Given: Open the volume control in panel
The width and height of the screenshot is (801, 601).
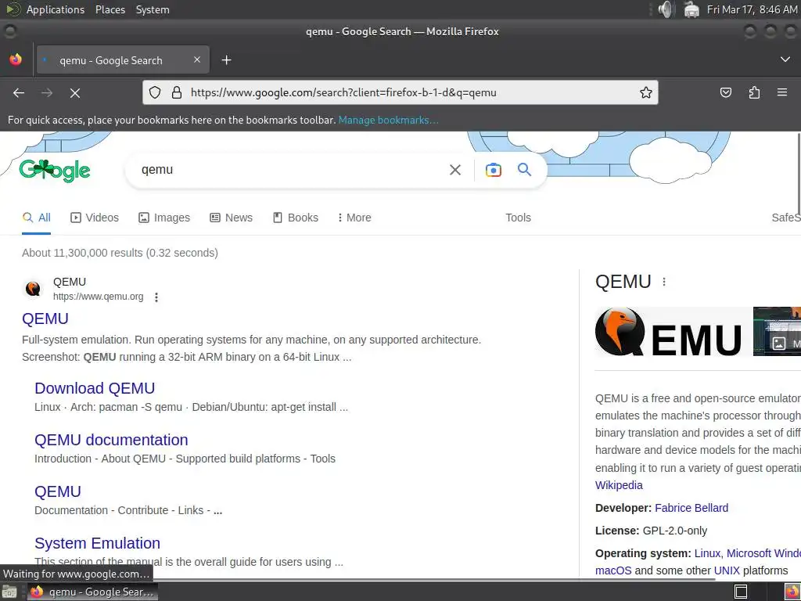Looking at the screenshot, I should click(x=666, y=9).
